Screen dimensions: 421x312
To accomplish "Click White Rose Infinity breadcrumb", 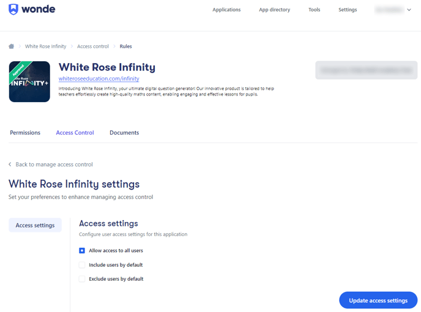I will [x=46, y=46].
